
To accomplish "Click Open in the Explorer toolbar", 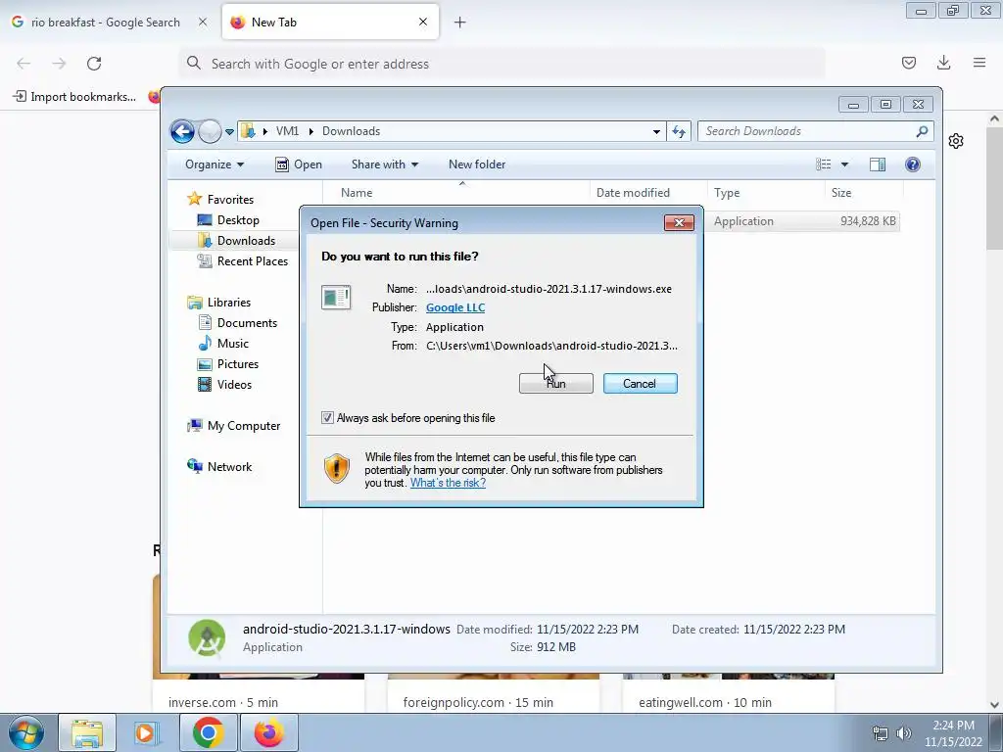I will 299,164.
